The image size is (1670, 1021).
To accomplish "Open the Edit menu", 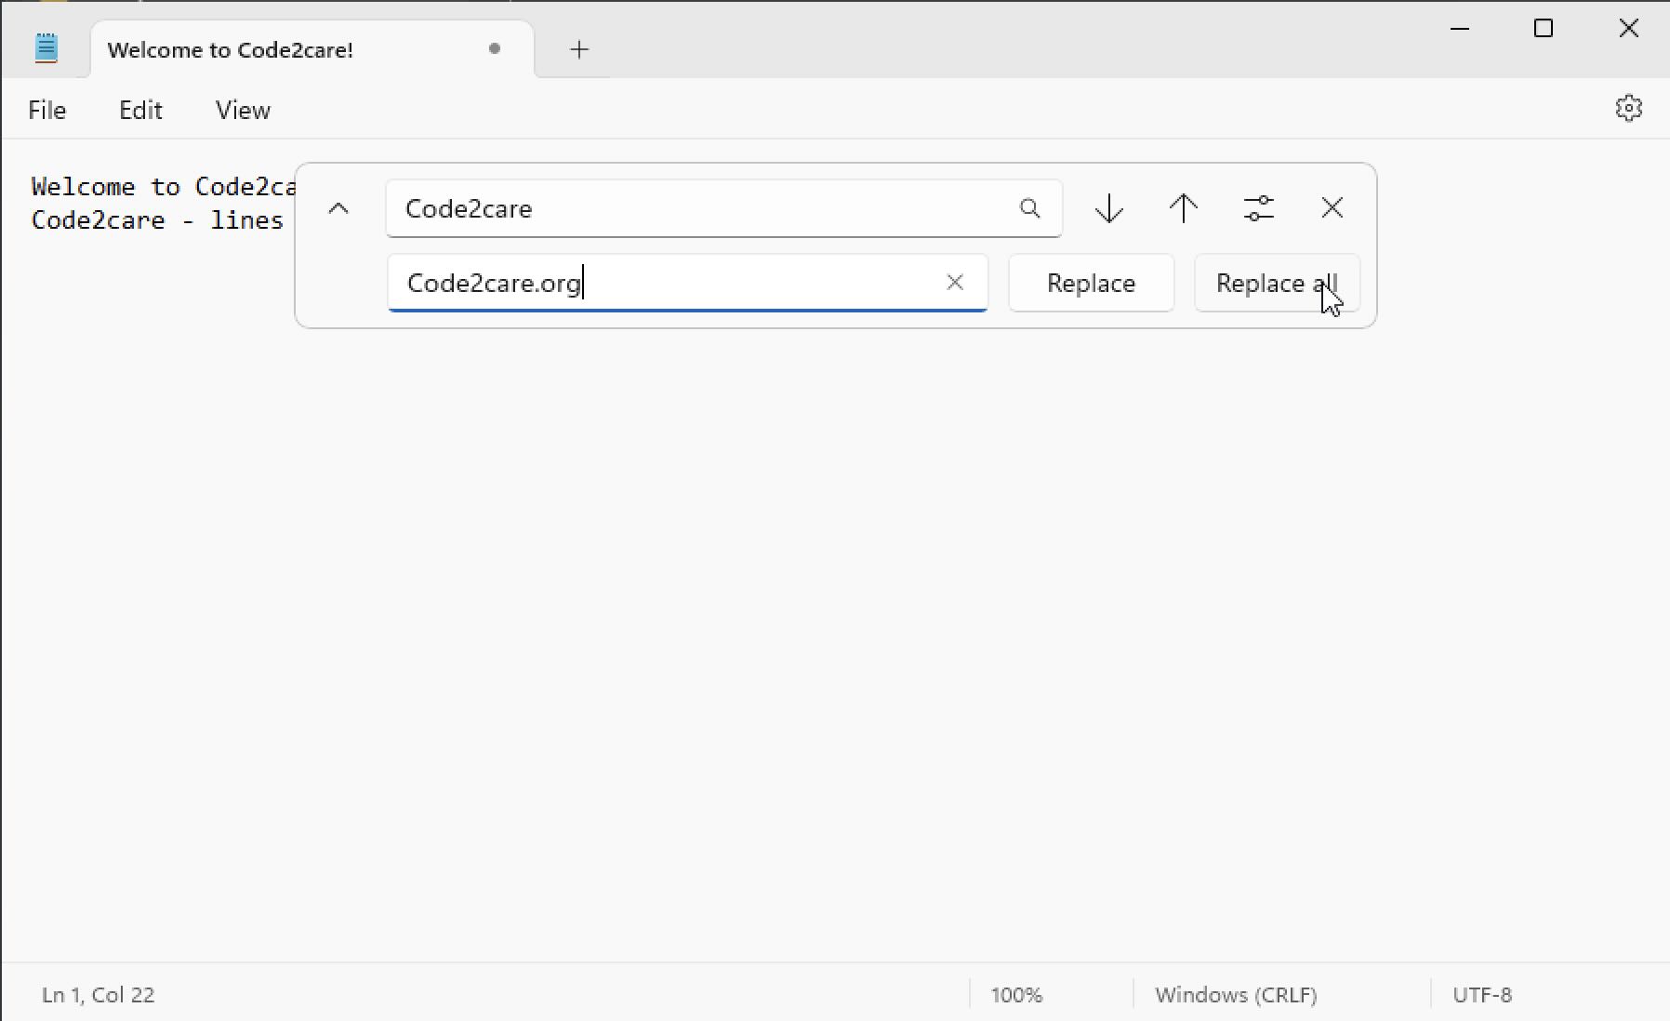I will click(x=140, y=110).
